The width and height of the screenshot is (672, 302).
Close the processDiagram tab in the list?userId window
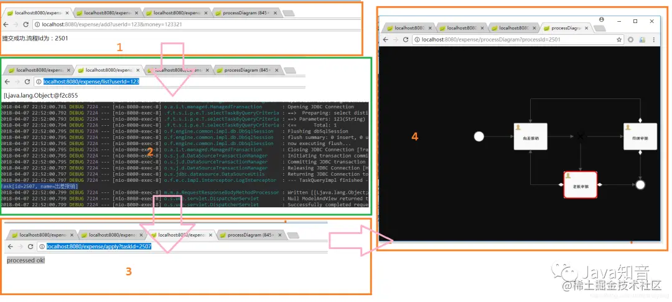276,70
